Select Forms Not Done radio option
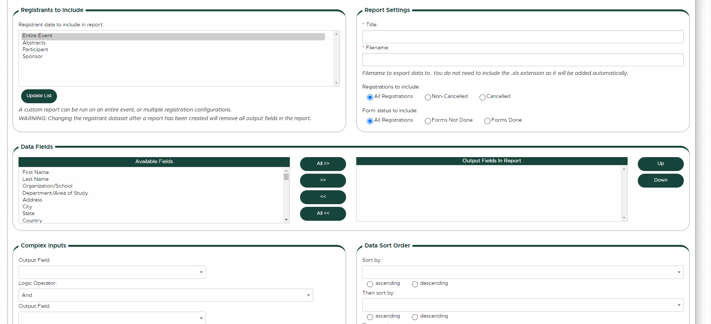Screen dimensions: 711x324 pyautogui.click(x=428, y=121)
